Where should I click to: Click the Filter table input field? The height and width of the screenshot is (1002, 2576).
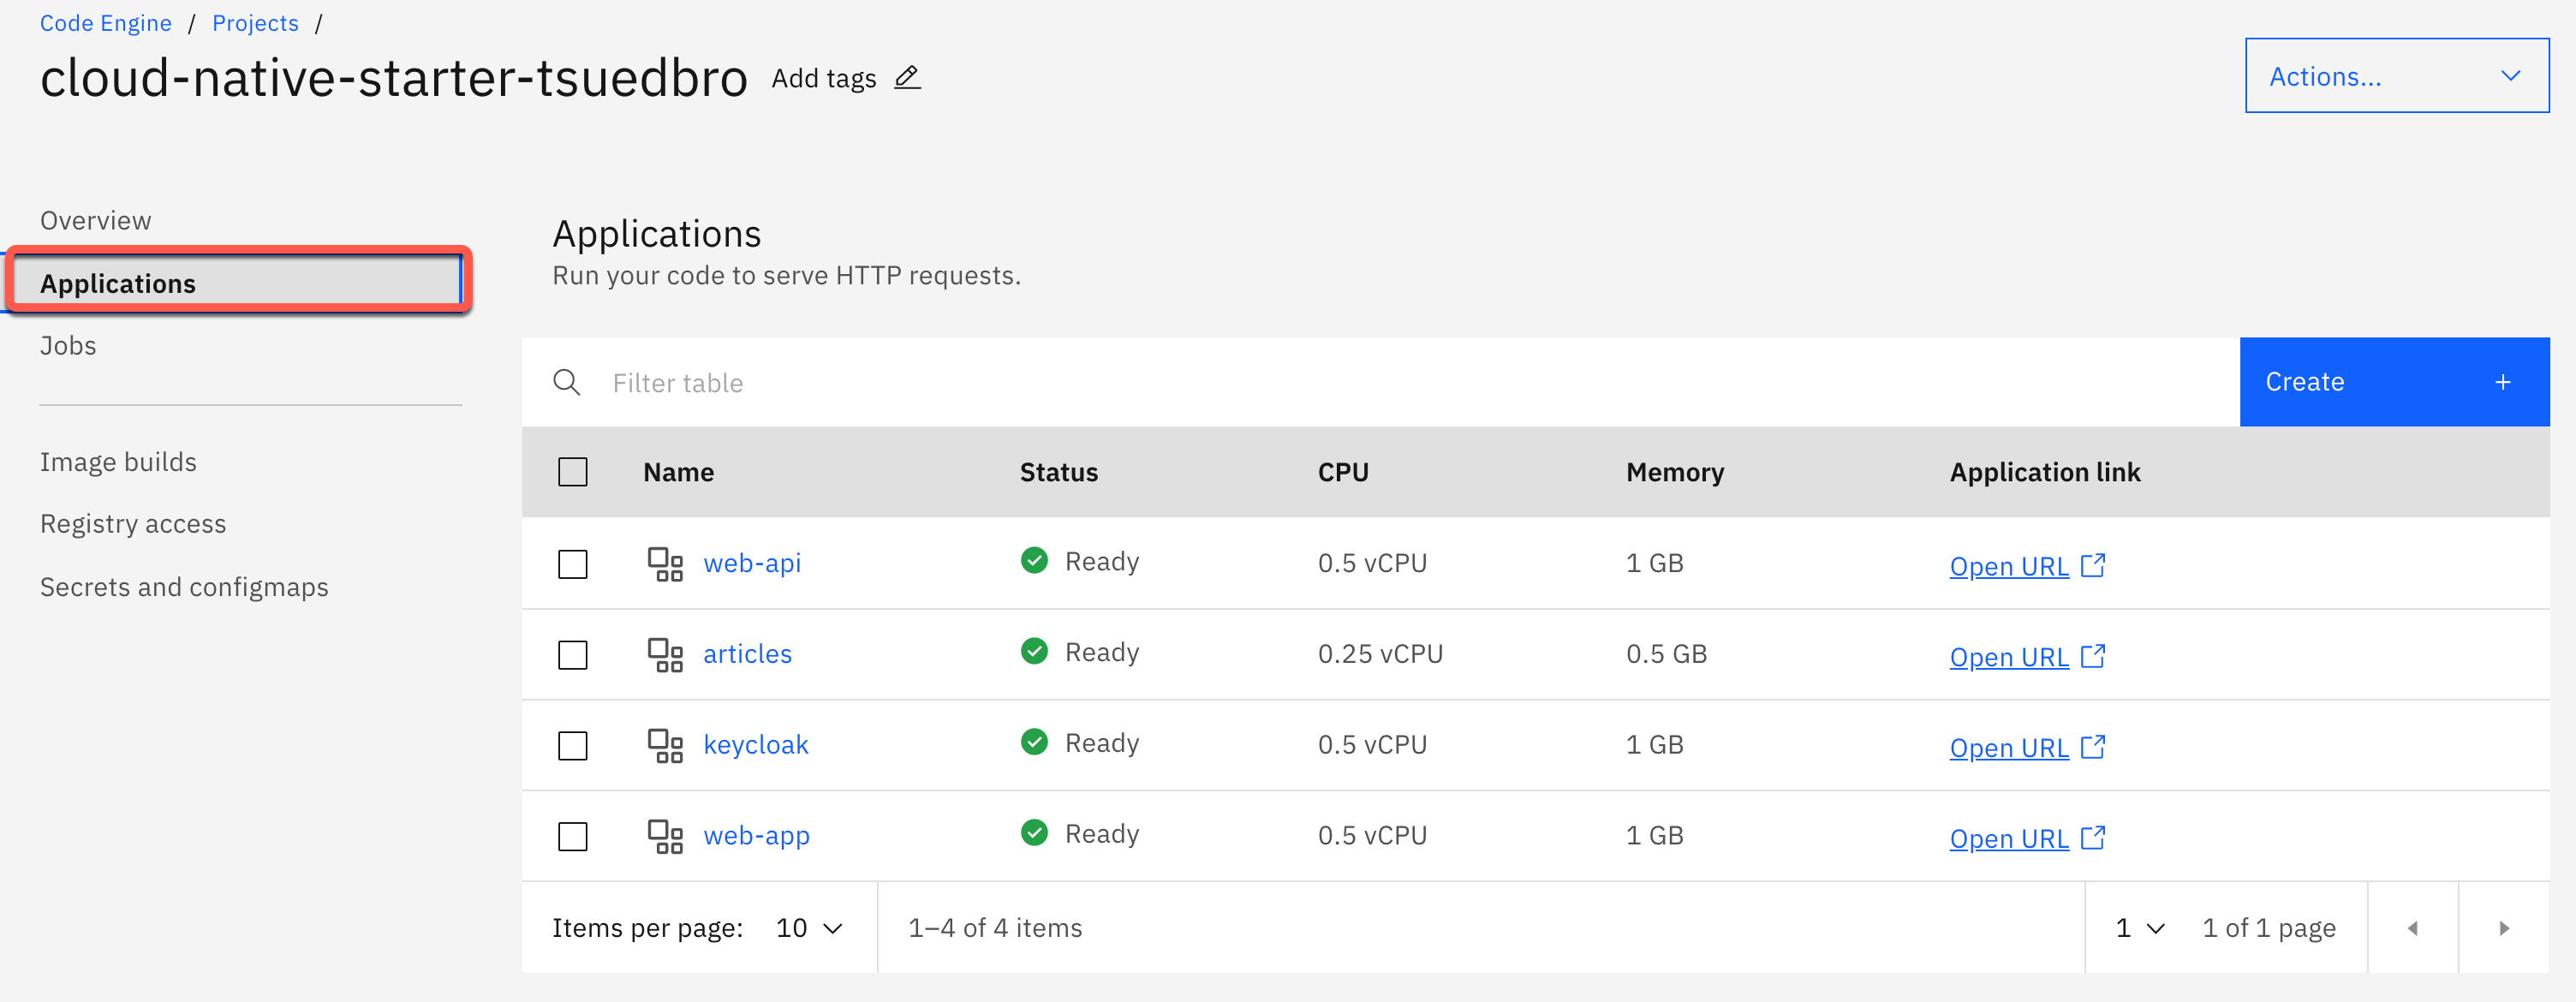tap(1380, 382)
